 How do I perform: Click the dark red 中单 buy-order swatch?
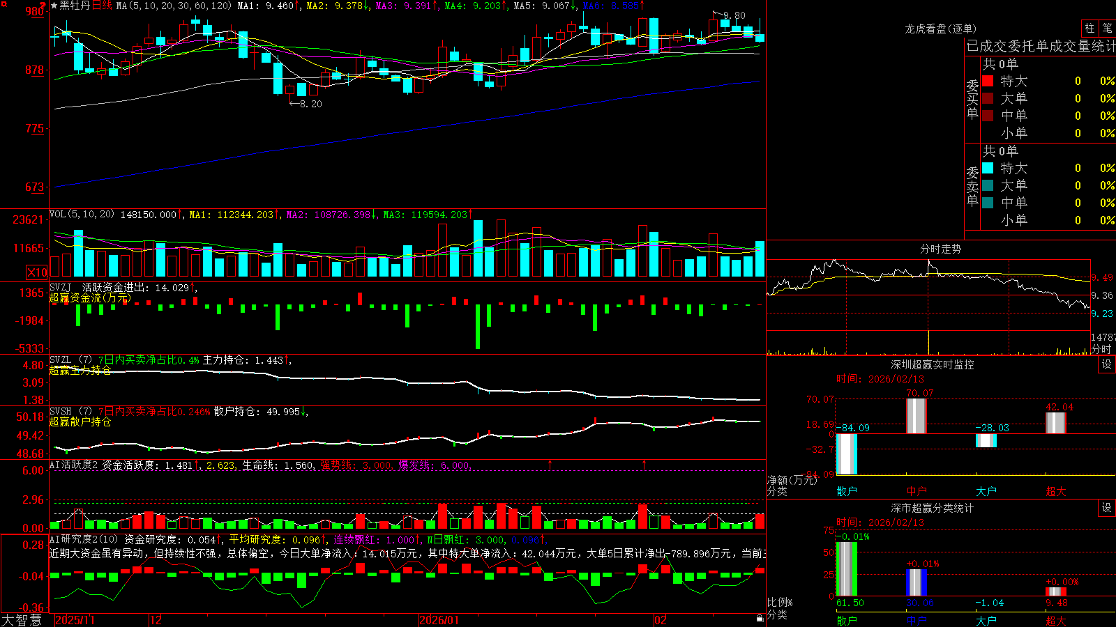click(988, 116)
